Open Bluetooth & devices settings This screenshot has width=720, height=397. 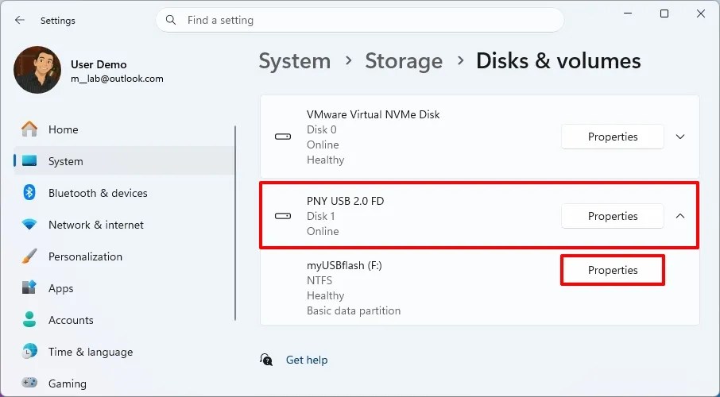coord(124,193)
